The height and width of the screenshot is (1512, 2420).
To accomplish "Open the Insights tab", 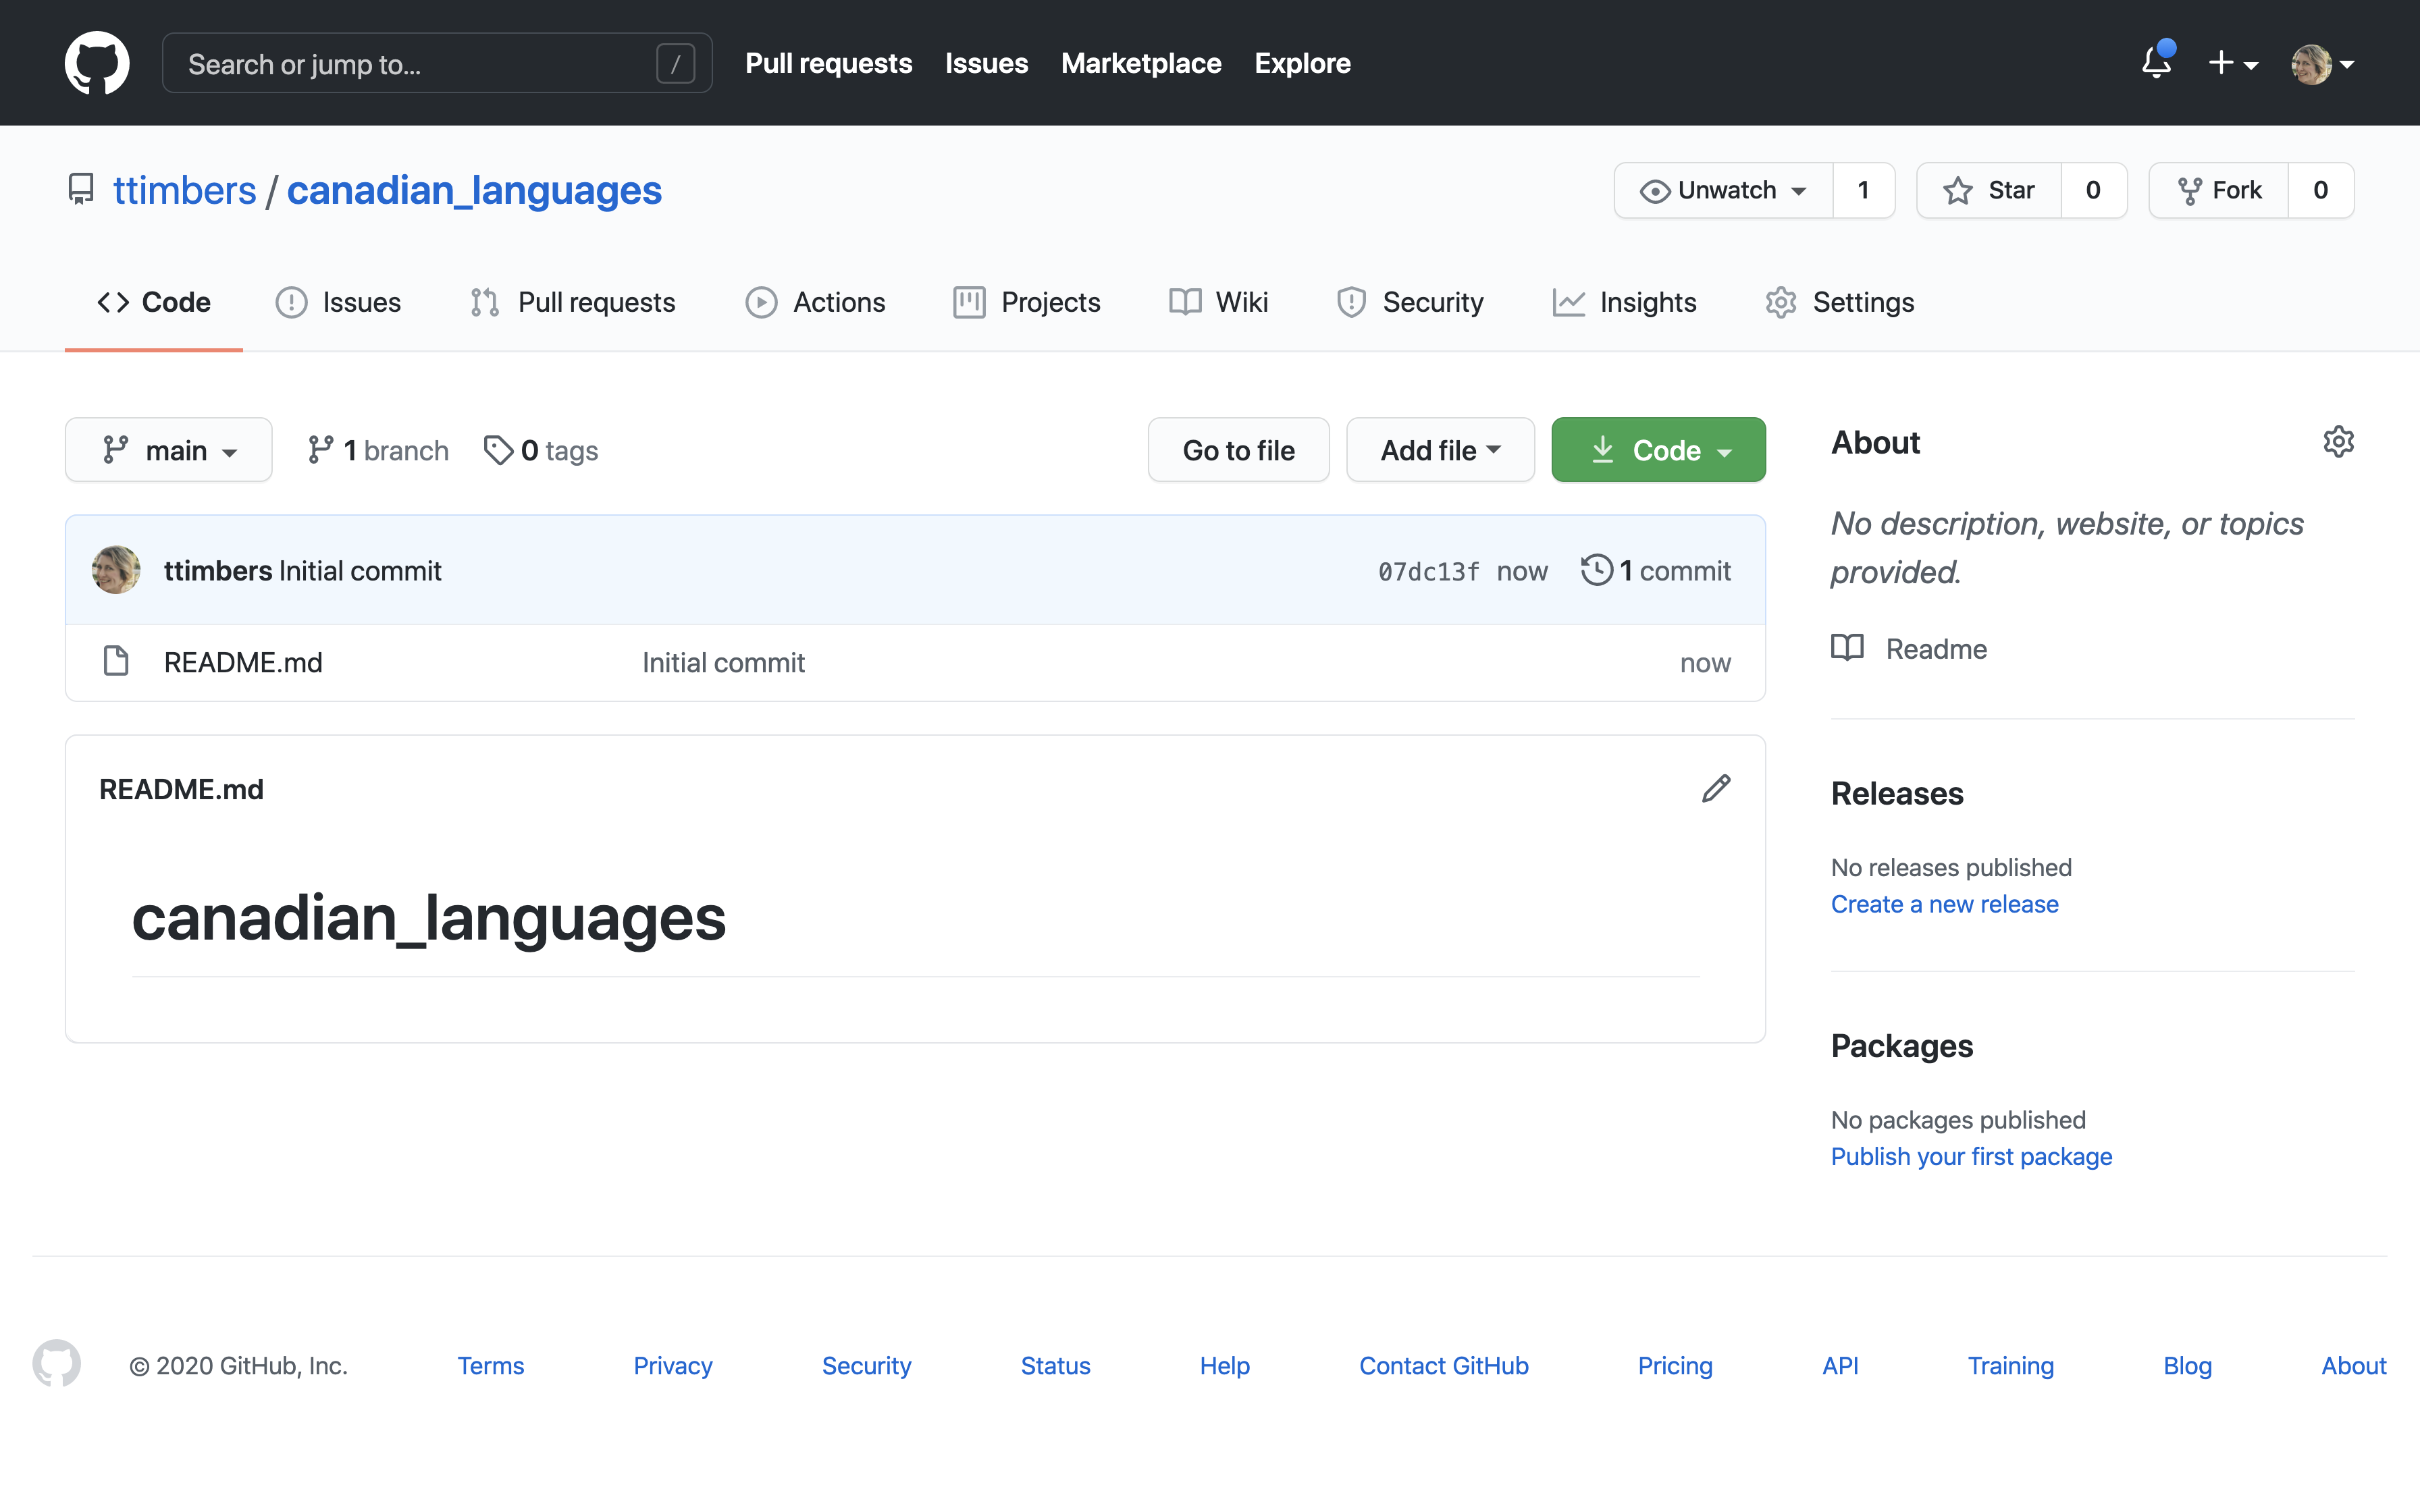I will click(x=1625, y=302).
